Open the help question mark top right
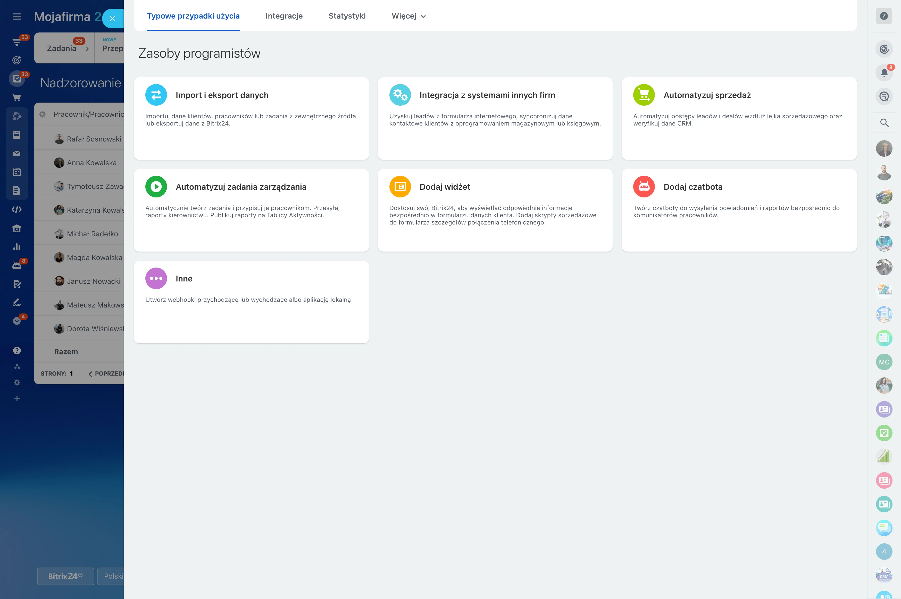The height and width of the screenshot is (599, 901). (x=884, y=16)
